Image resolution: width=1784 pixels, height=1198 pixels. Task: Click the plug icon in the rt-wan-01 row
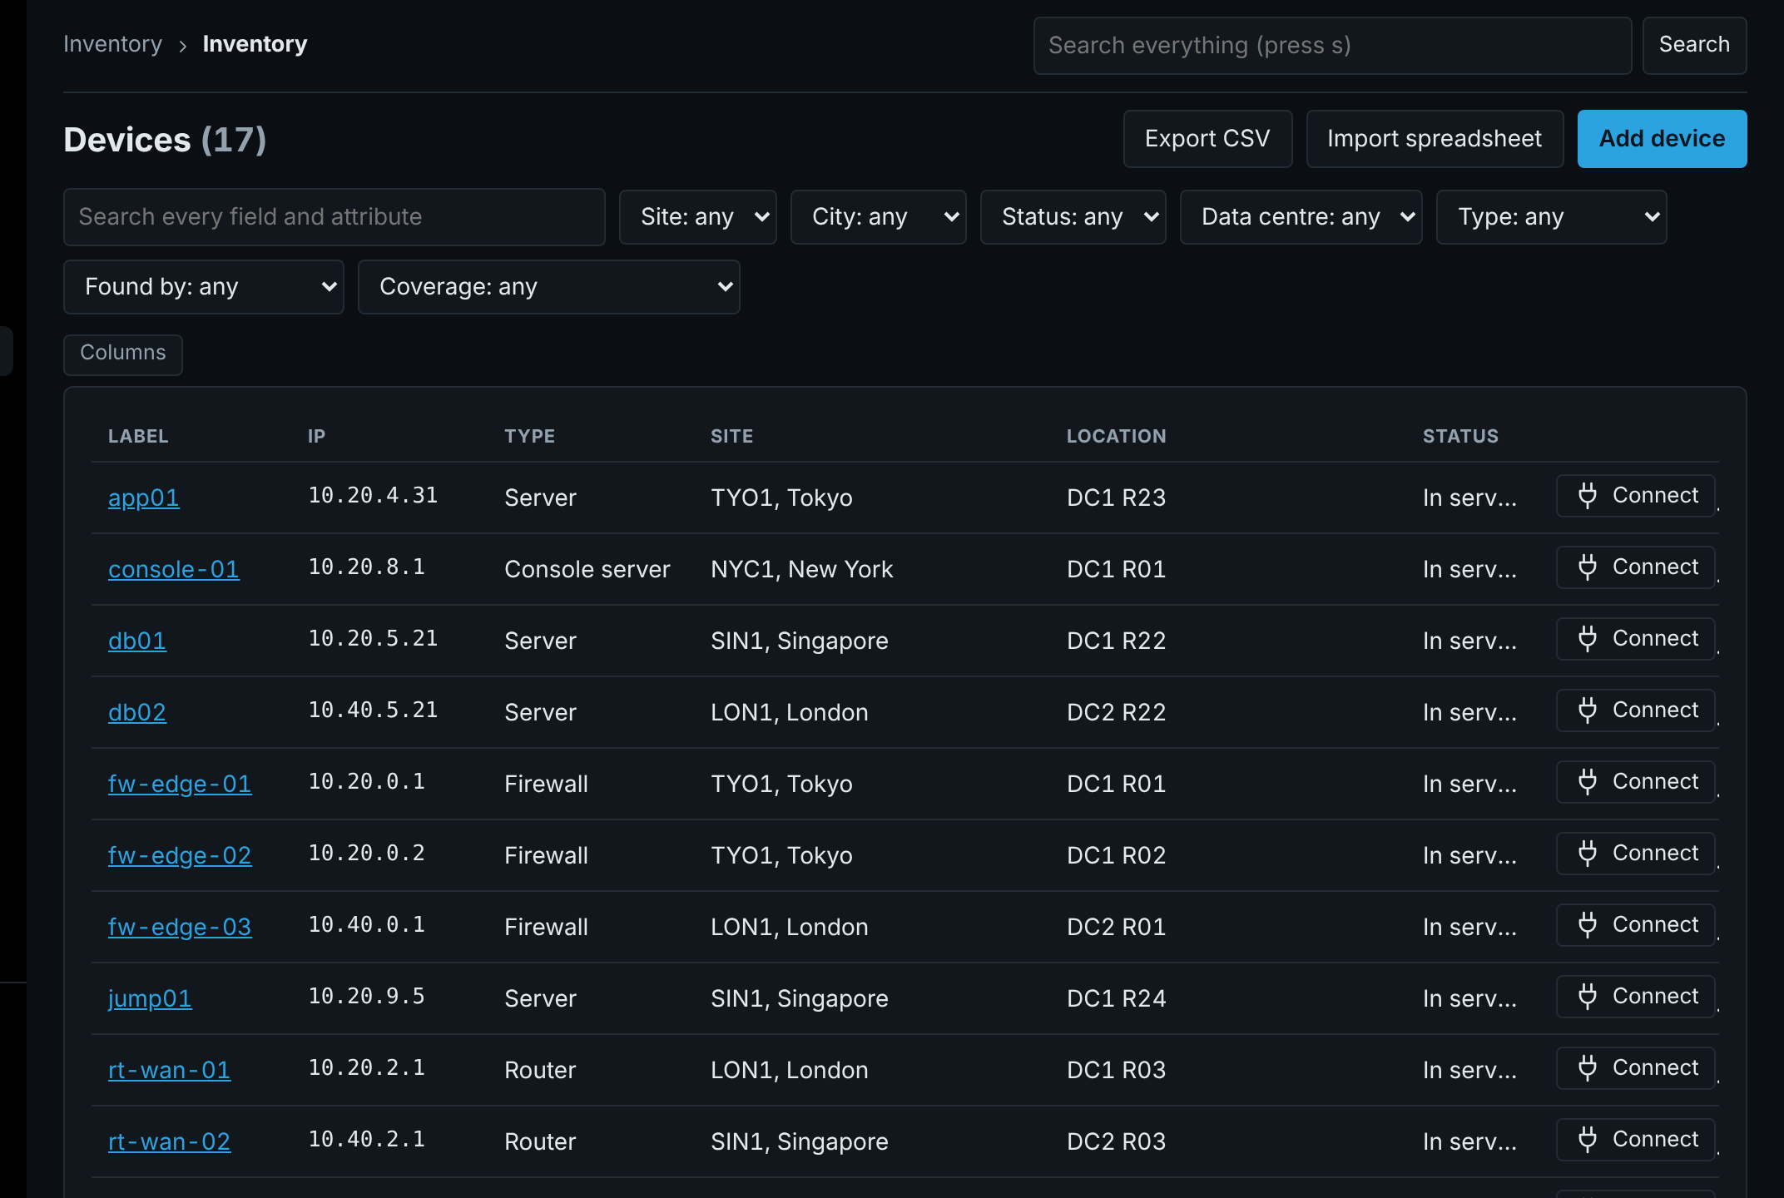[1587, 1068]
